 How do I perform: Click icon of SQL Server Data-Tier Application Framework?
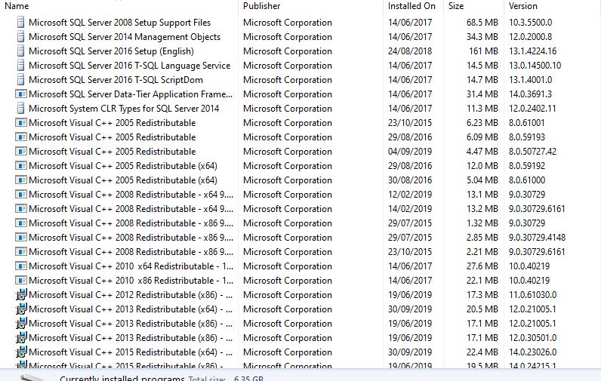(x=21, y=94)
